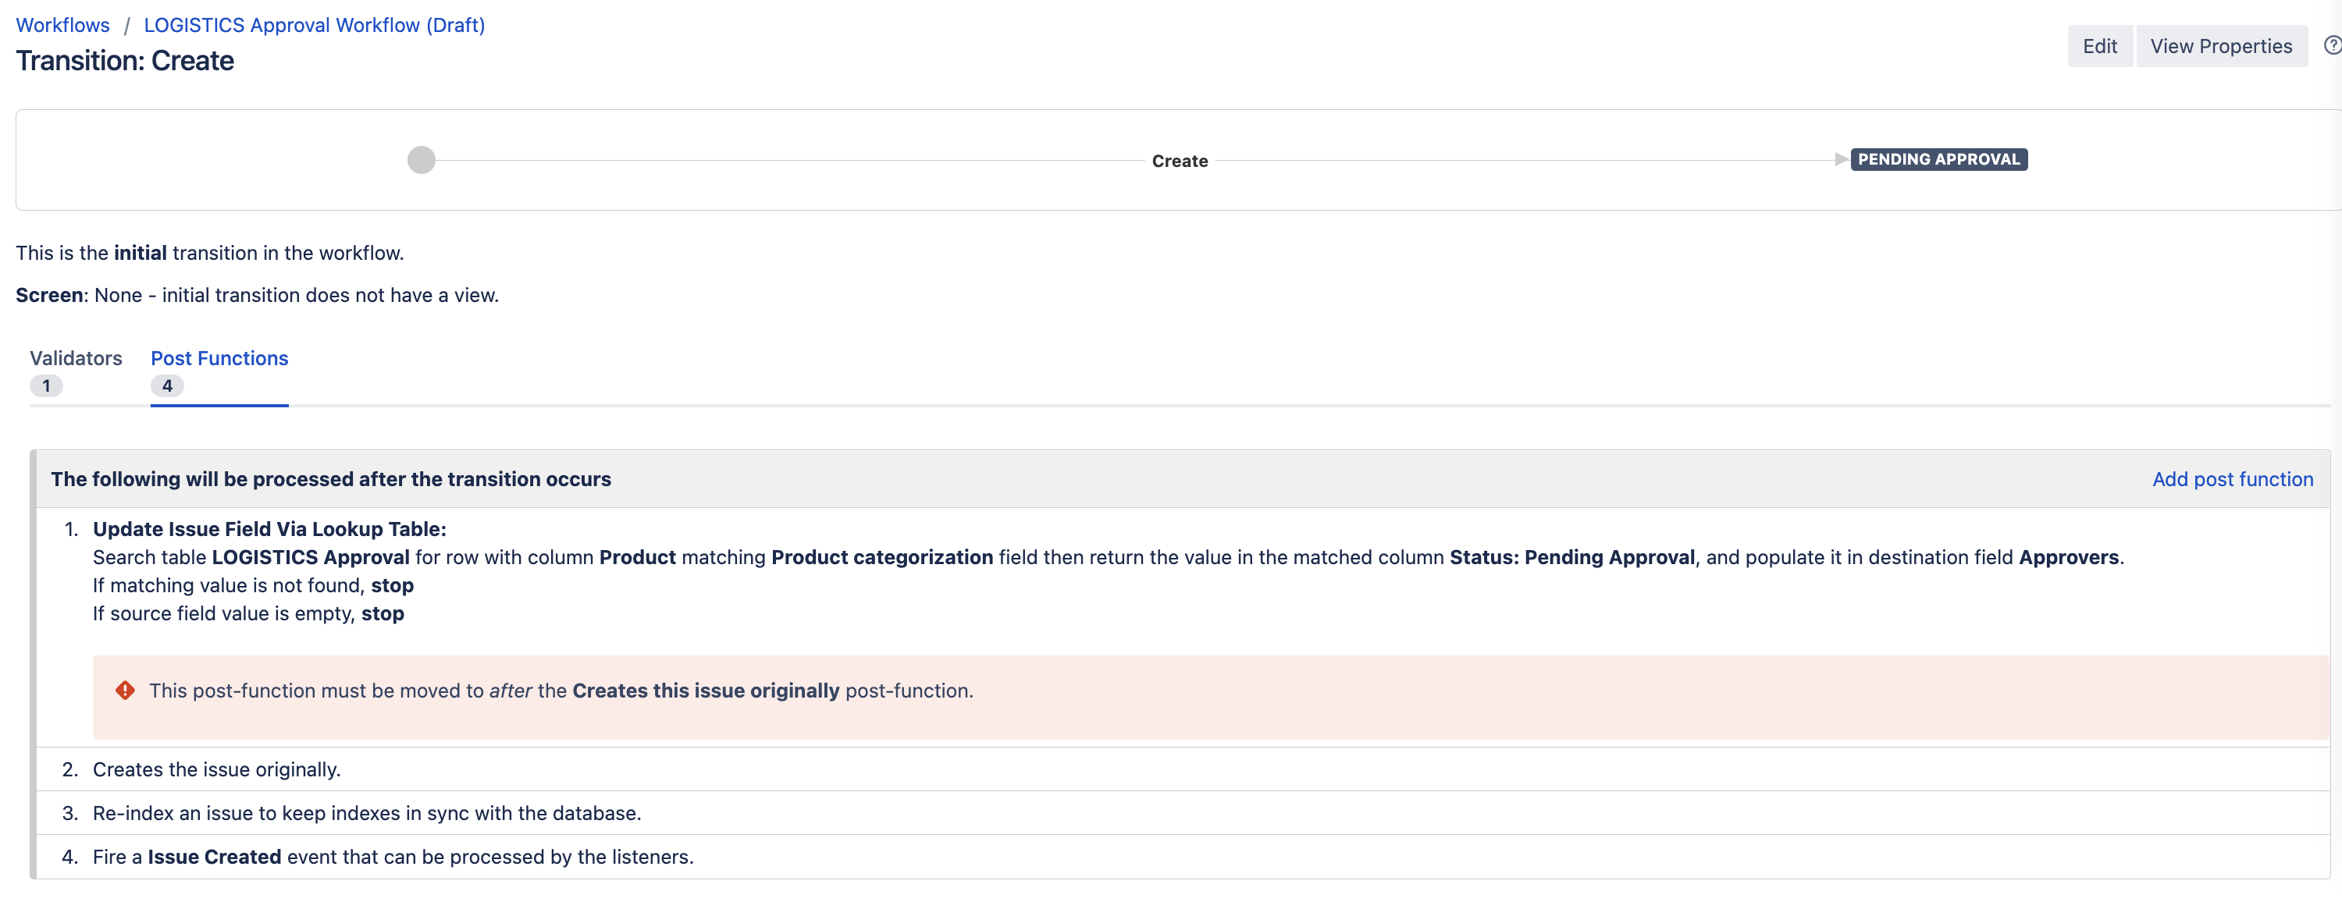
Task: Click the Add post function link
Action: pyautogui.click(x=2233, y=479)
